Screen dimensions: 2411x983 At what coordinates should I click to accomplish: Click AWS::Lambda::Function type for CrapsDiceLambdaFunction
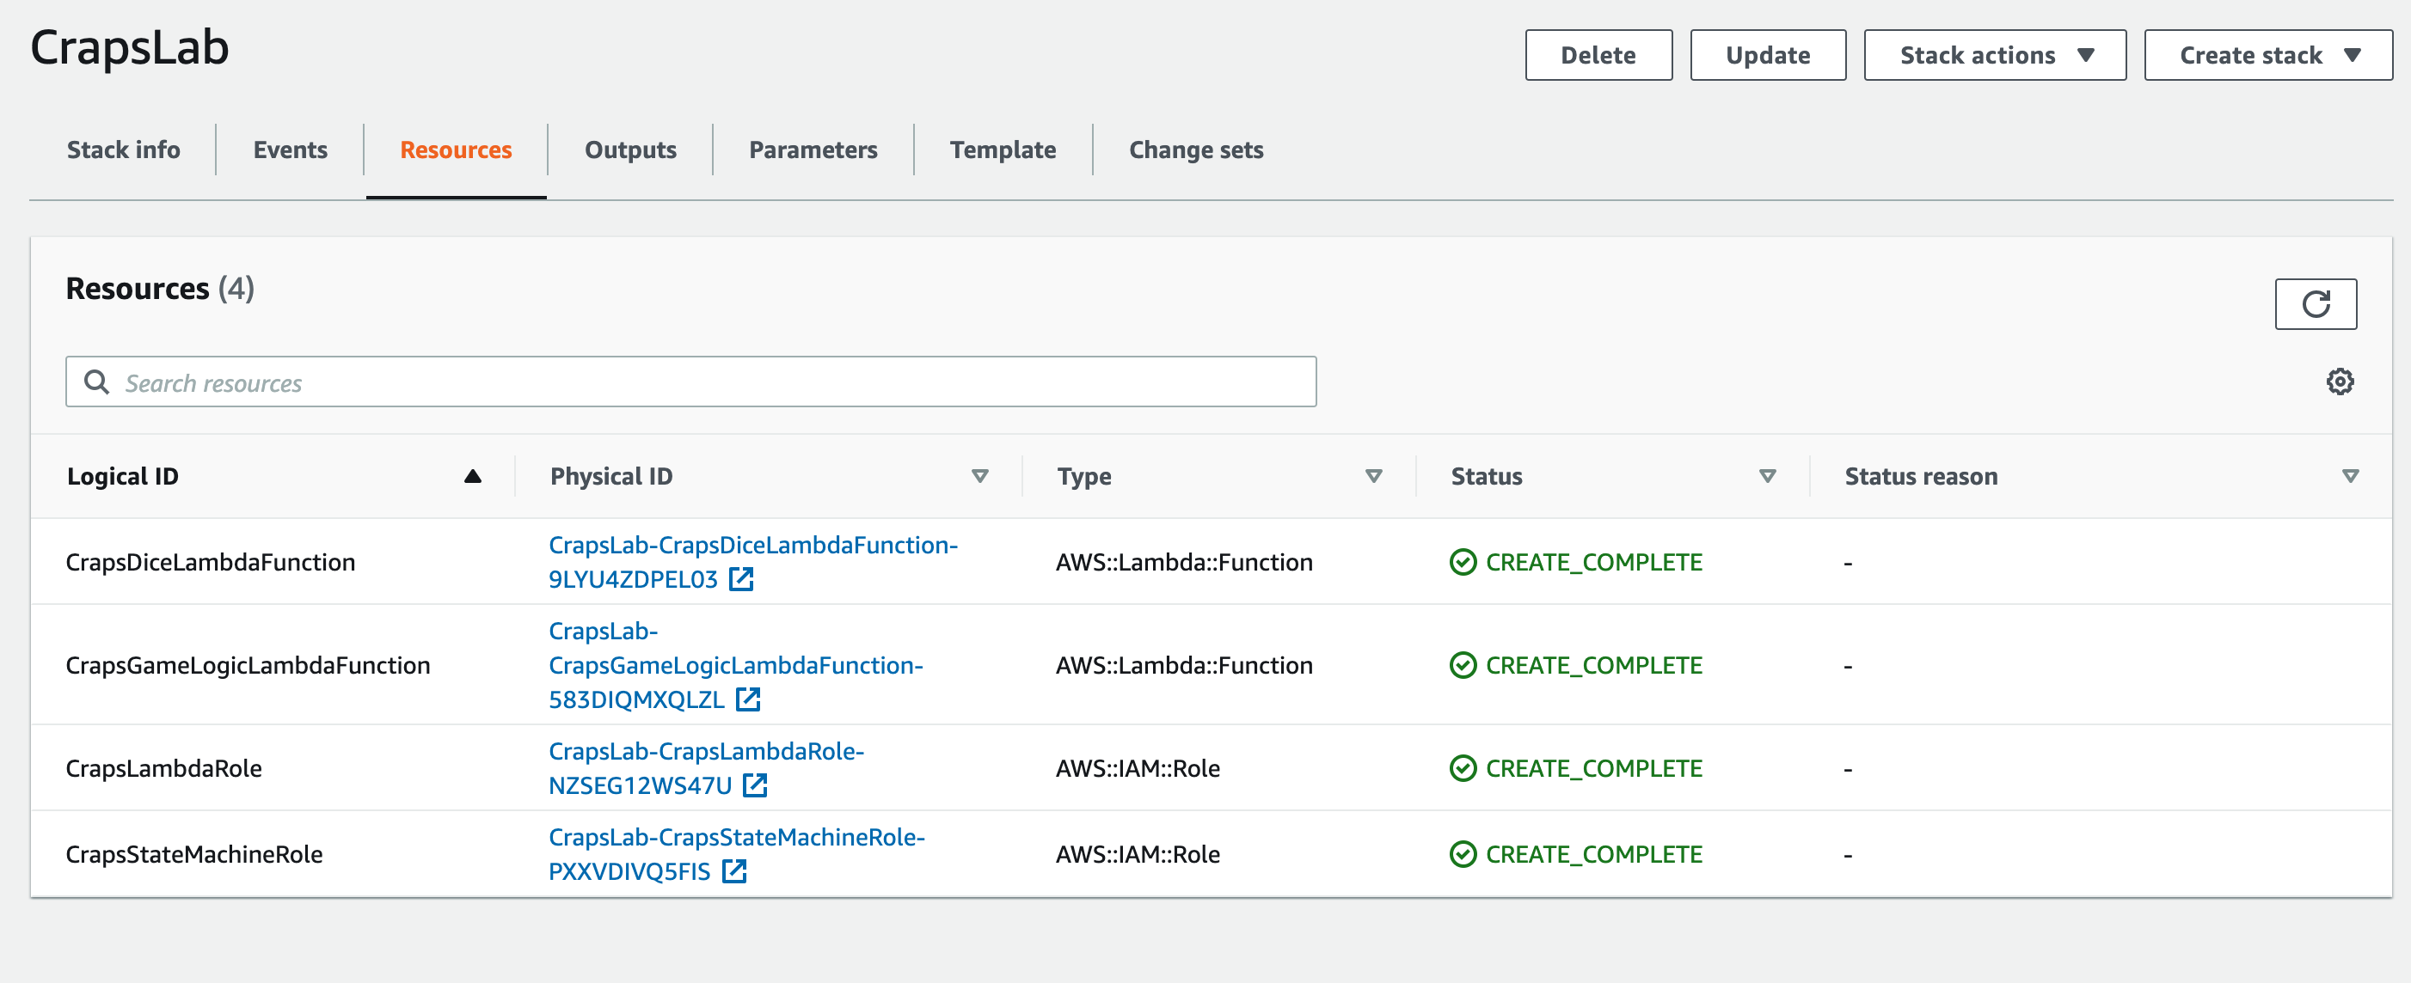tap(1184, 562)
